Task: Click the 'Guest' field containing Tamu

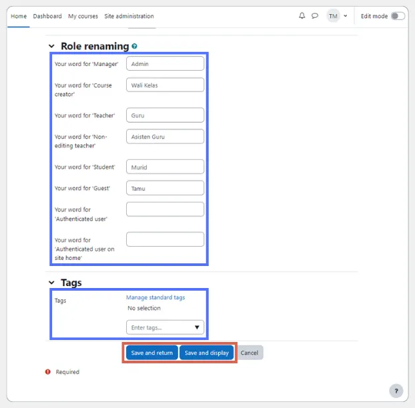Action: [x=165, y=188]
